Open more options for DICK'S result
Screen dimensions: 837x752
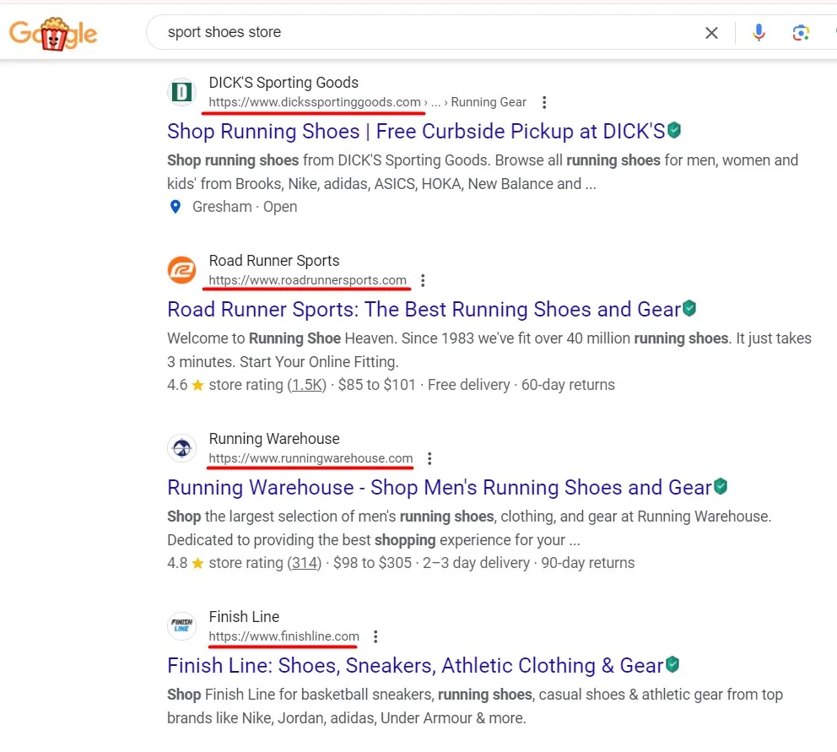544,102
